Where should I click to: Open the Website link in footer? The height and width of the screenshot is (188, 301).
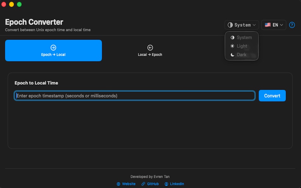click(128, 184)
